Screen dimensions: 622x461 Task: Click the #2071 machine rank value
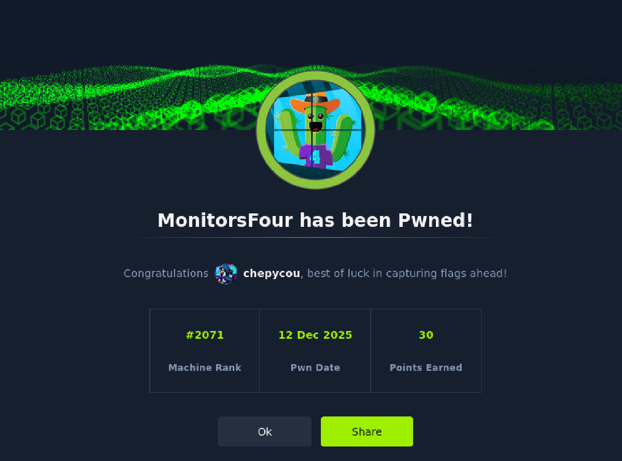click(205, 335)
